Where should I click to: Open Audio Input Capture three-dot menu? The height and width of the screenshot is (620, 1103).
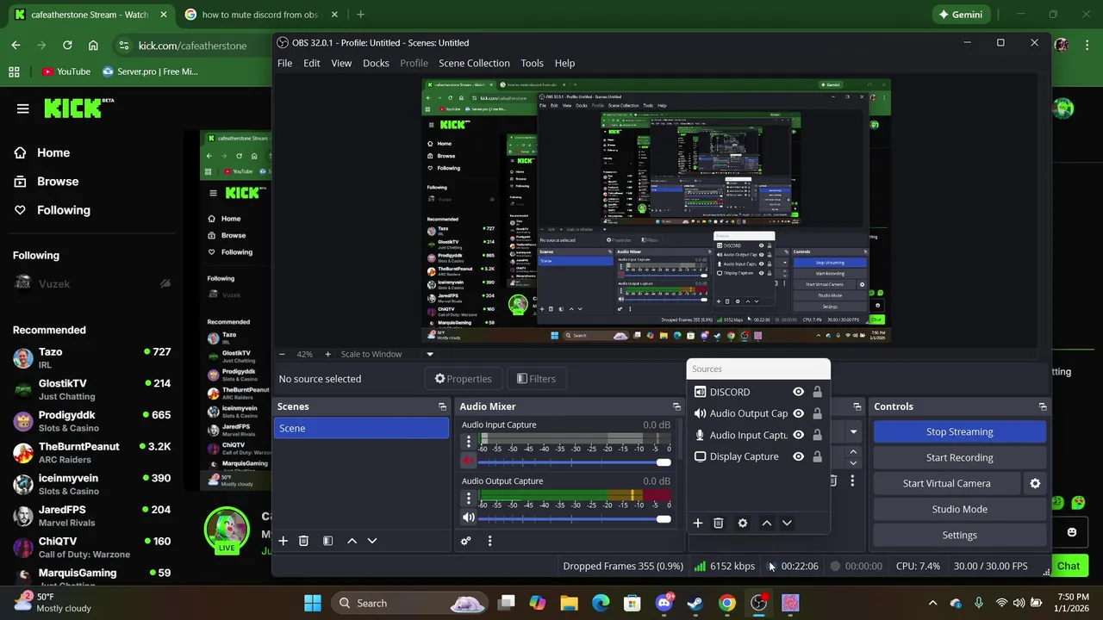[469, 442]
